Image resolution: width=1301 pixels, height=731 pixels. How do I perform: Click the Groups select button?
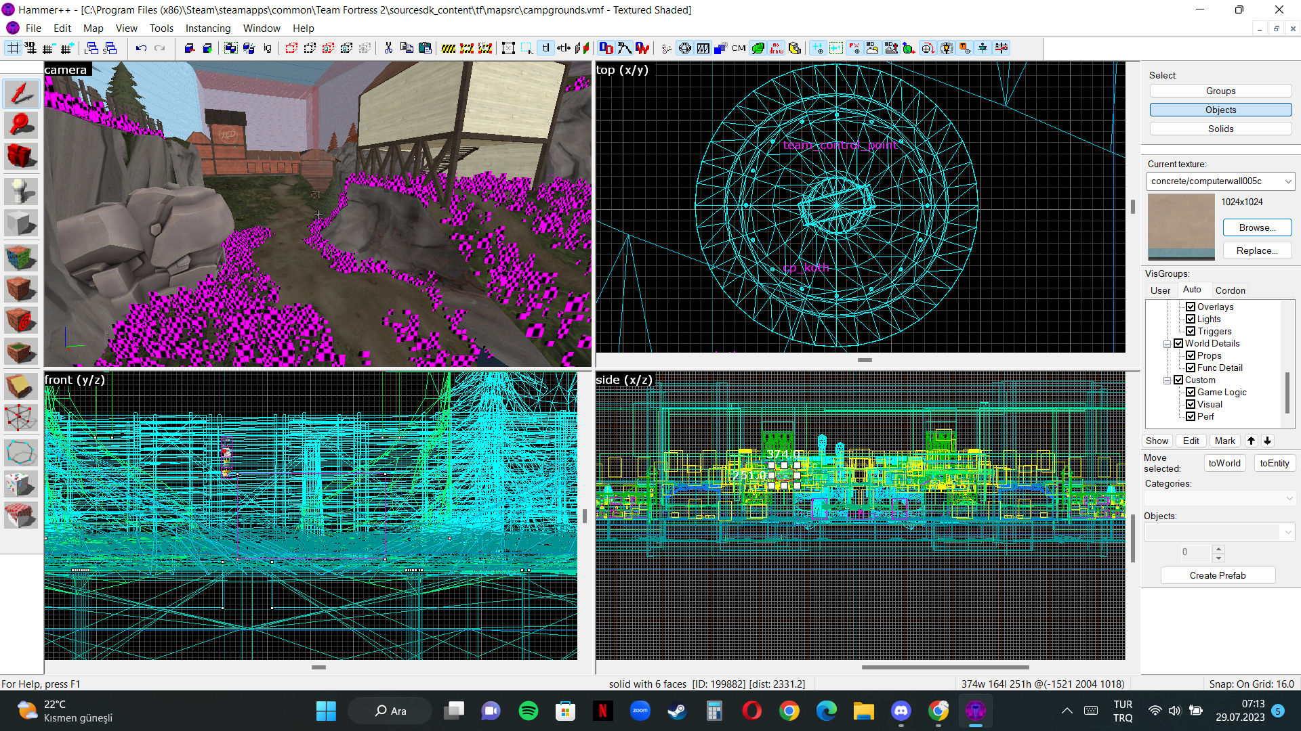tap(1220, 91)
